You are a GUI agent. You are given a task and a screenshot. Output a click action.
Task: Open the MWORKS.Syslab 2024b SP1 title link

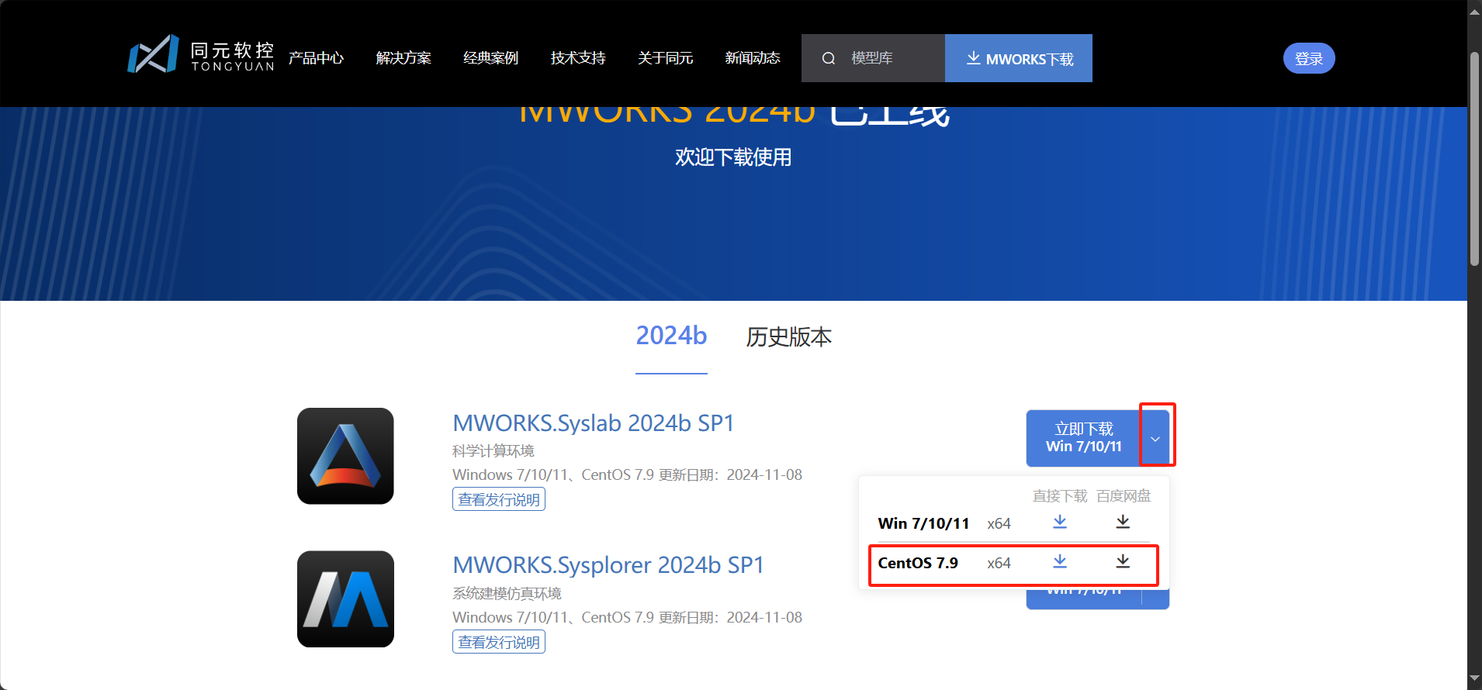pyautogui.click(x=594, y=423)
